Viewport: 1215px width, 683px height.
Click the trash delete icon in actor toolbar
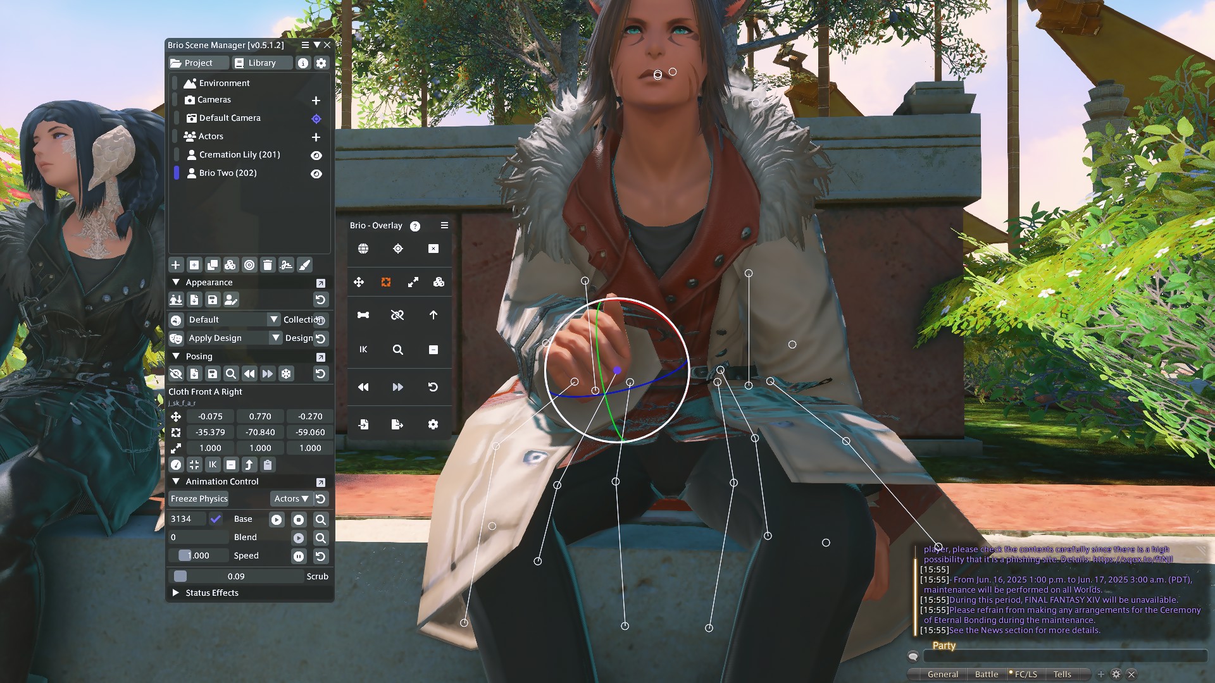(268, 265)
